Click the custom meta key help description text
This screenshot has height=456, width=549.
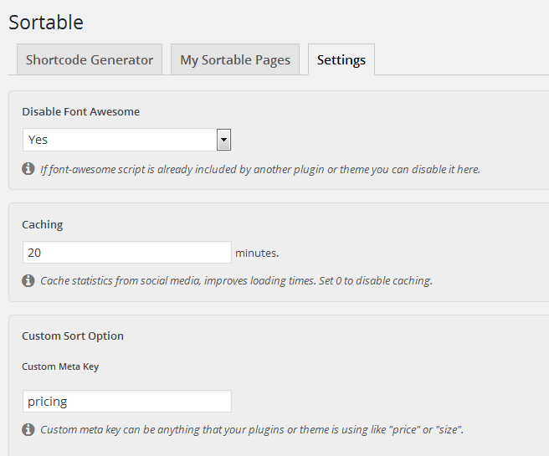pos(252,430)
